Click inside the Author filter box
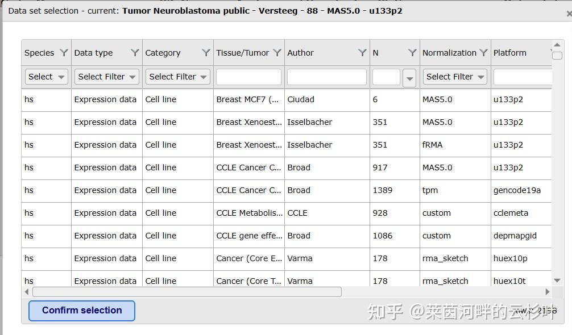572x335 pixels. (x=327, y=77)
